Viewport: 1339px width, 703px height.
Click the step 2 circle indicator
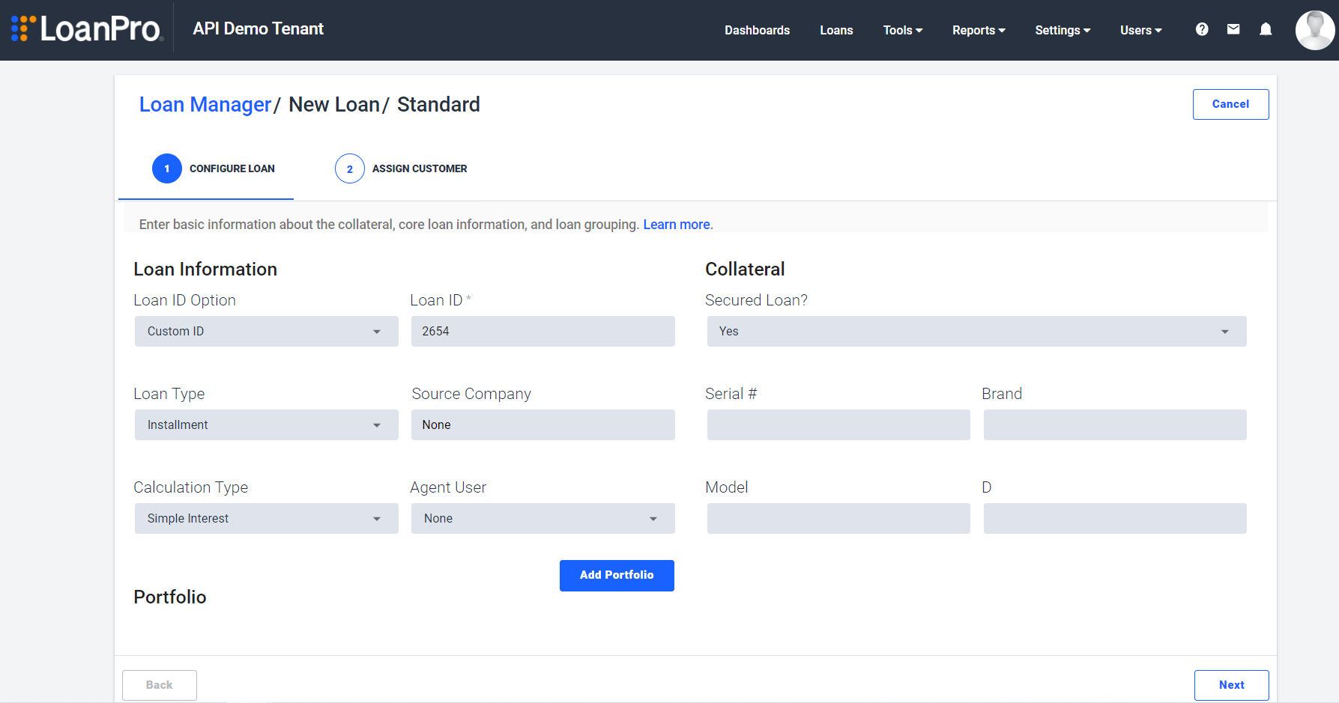pos(349,168)
